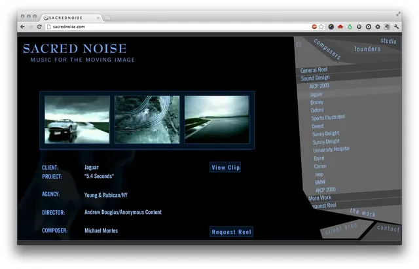The height and width of the screenshot is (269, 419).
Task: Open the black circled W extension
Action: (359, 27)
